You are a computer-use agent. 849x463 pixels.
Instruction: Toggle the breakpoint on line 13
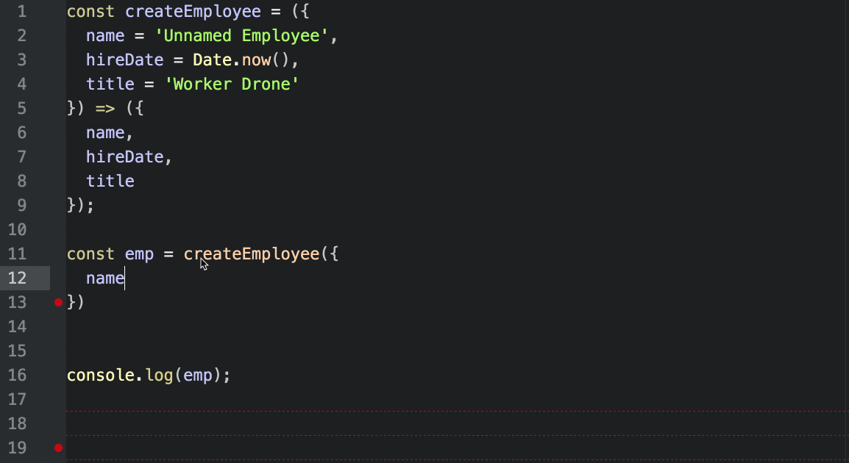58,302
